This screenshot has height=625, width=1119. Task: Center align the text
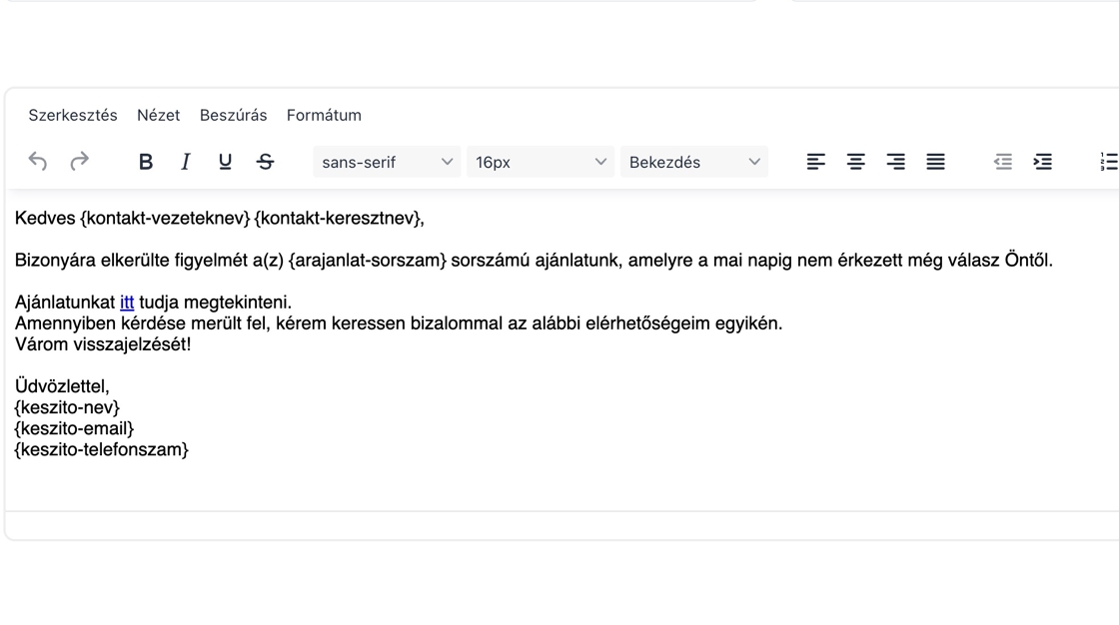(856, 162)
